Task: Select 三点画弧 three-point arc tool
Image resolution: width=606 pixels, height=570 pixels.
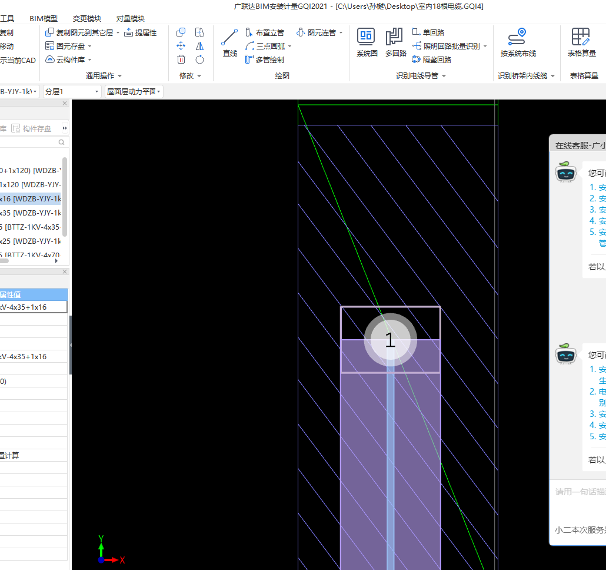Action: [265, 46]
